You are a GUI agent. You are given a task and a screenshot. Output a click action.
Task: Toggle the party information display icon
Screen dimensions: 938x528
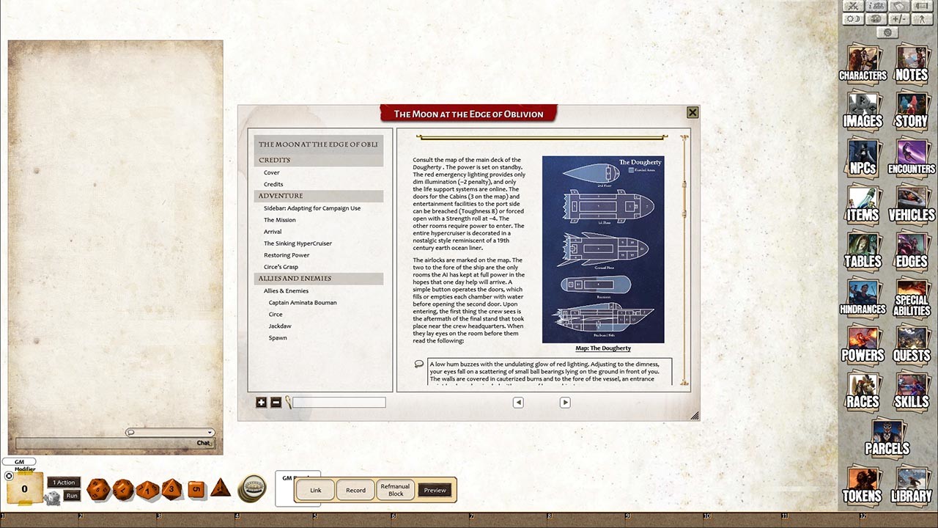[x=875, y=7]
